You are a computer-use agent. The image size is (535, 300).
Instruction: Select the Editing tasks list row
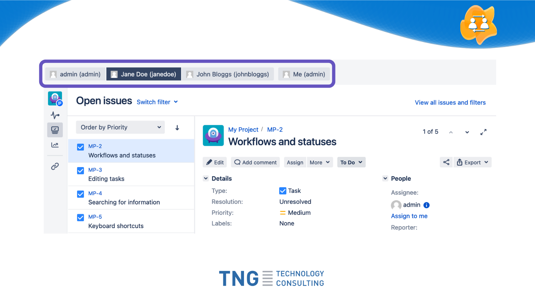tap(131, 174)
